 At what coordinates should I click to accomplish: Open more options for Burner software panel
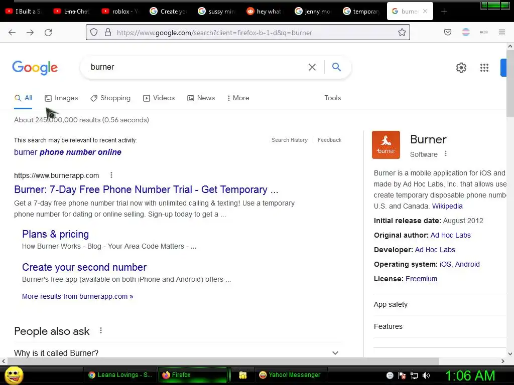click(446, 153)
